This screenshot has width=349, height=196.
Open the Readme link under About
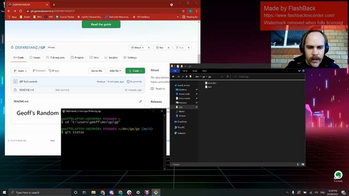[158, 89]
